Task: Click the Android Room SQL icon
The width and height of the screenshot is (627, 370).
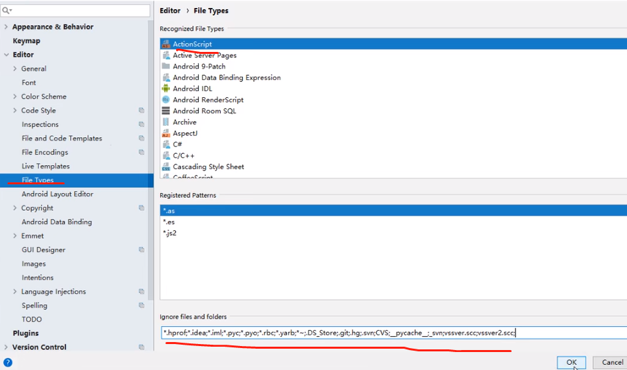Action: tap(166, 111)
